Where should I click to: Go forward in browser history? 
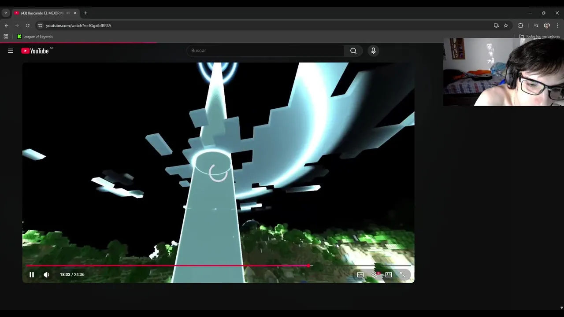click(17, 26)
